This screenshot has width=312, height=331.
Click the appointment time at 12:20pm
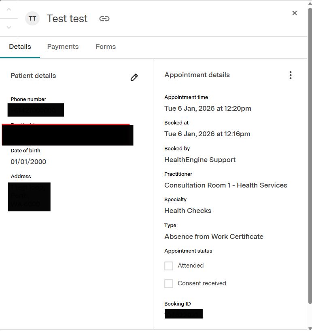click(x=208, y=108)
